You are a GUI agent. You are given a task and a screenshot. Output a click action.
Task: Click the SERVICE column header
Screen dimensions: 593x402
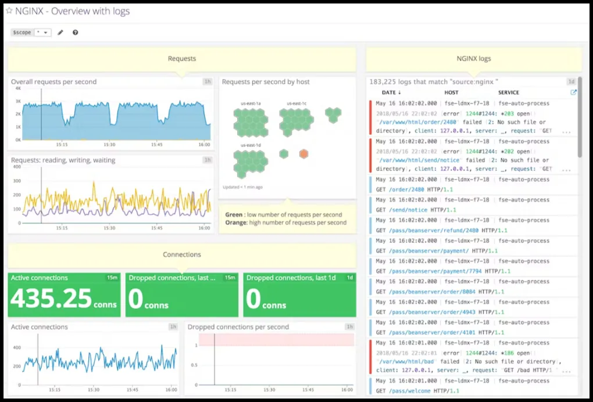[509, 92]
